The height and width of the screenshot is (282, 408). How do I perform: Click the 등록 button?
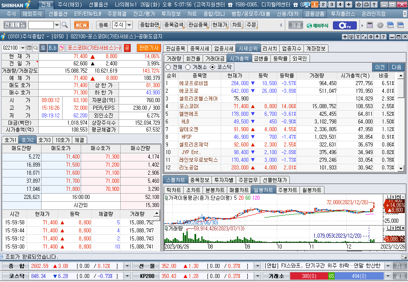[x=103, y=25]
